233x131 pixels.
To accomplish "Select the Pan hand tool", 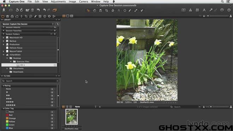I will pyautogui.click(x=95, y=11).
